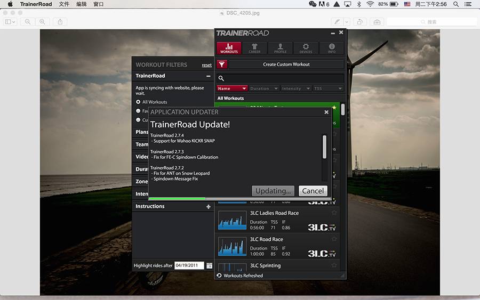Click Create Custom Workout button
The height and width of the screenshot is (300, 480).
[x=286, y=64]
